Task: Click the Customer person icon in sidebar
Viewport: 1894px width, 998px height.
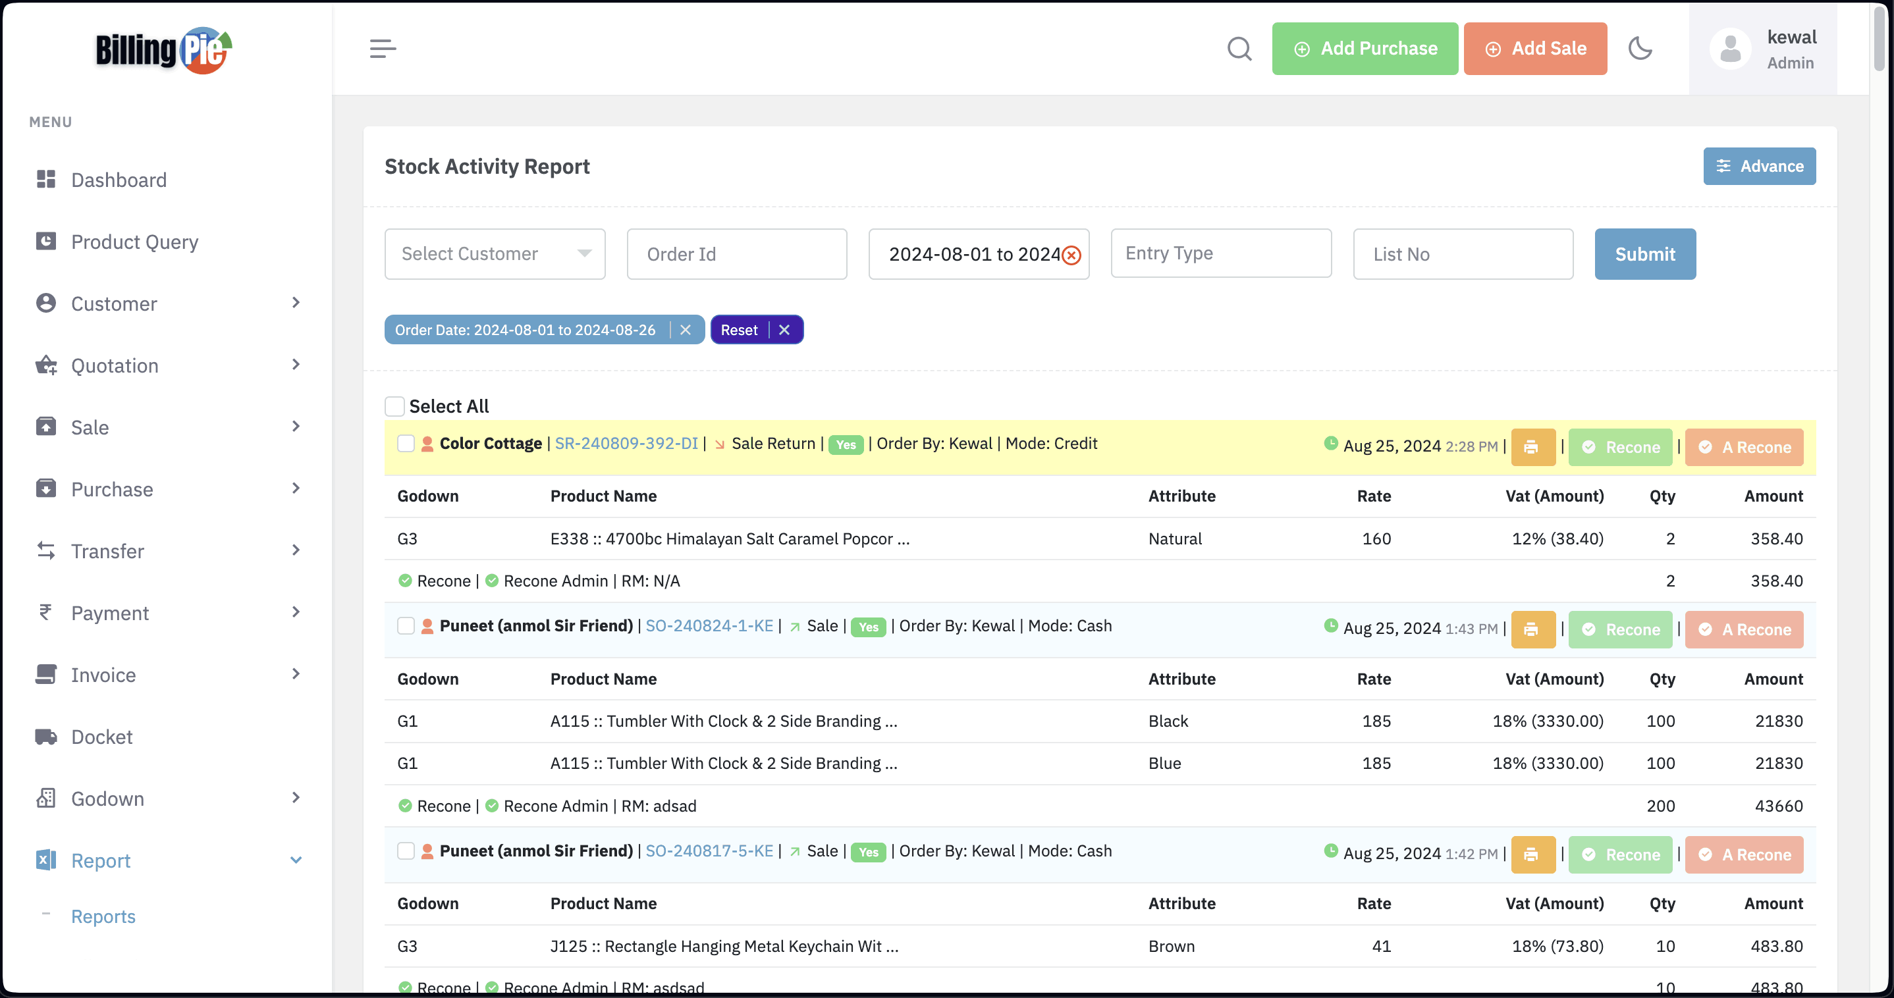Action: coord(45,303)
